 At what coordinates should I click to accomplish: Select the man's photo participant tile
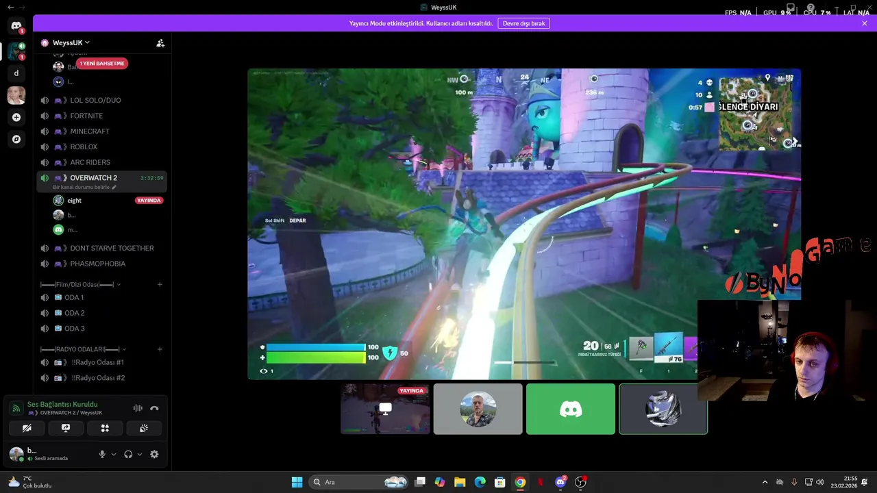478,409
